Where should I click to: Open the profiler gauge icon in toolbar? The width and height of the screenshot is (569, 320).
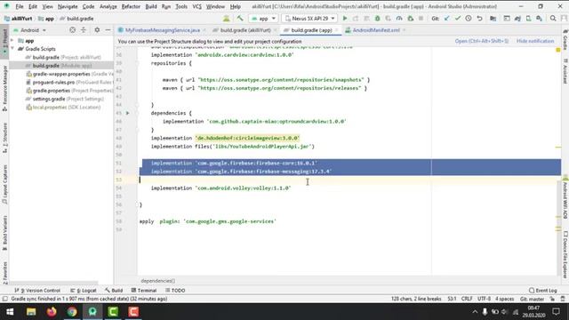(x=399, y=19)
